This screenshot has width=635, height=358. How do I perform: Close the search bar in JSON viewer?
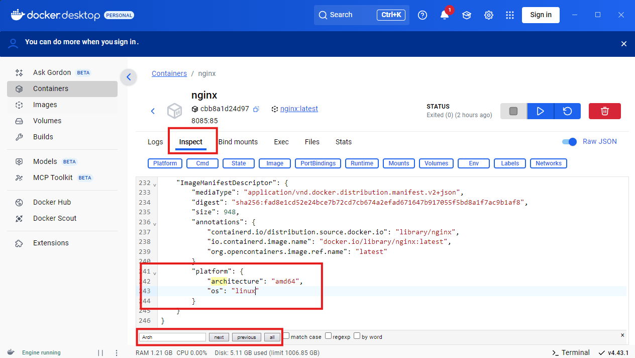(622, 335)
